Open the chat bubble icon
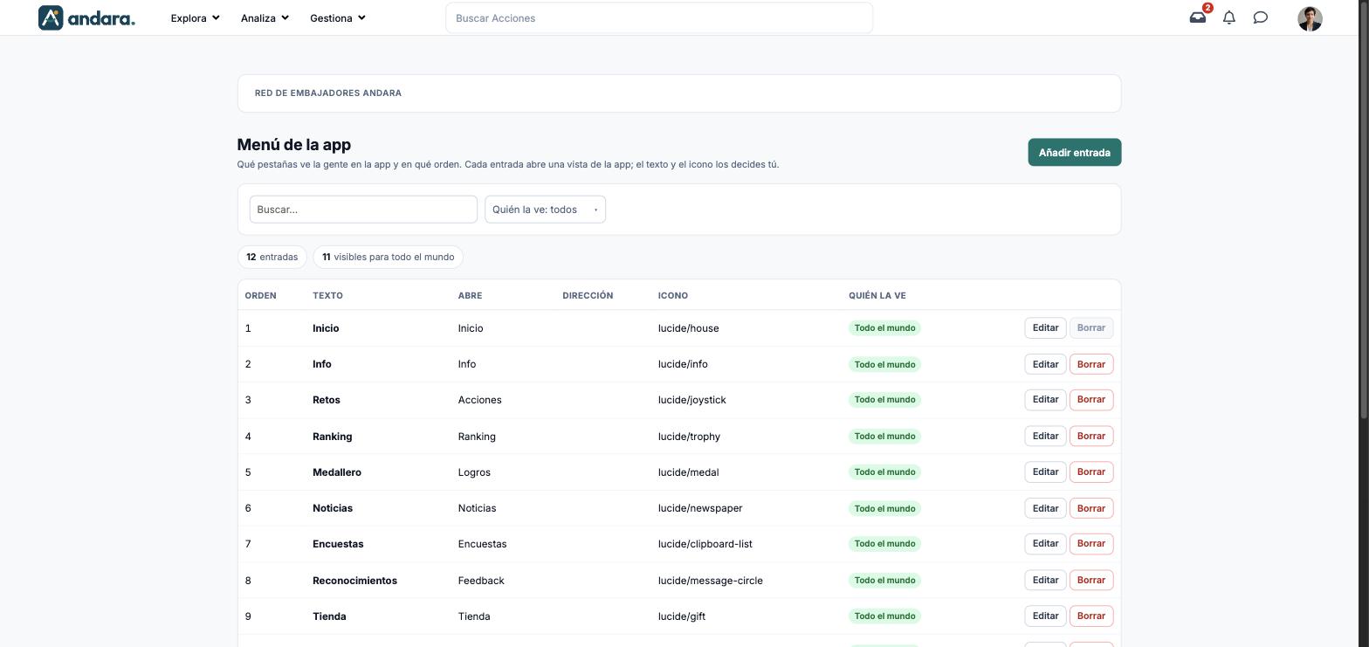Screen dimensions: 1369x647 point(1261,17)
